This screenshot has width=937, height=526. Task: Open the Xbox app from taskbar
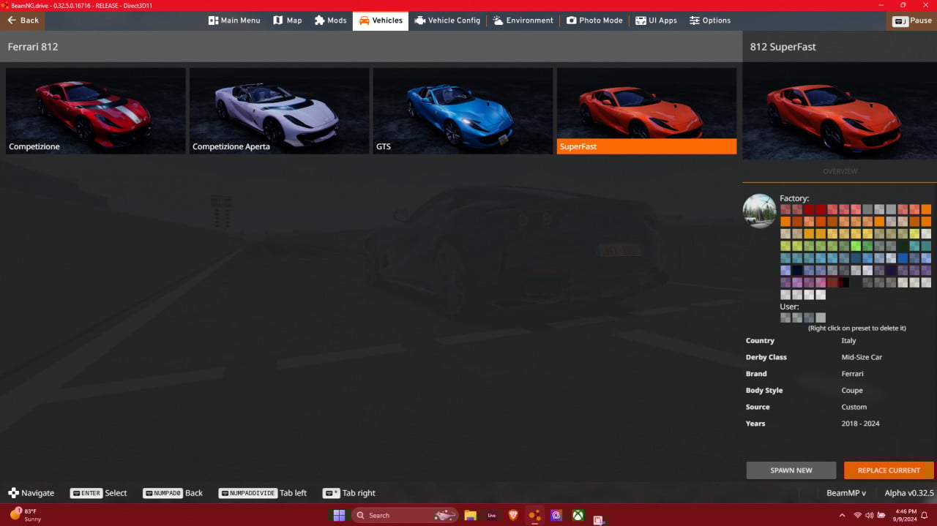click(578, 515)
